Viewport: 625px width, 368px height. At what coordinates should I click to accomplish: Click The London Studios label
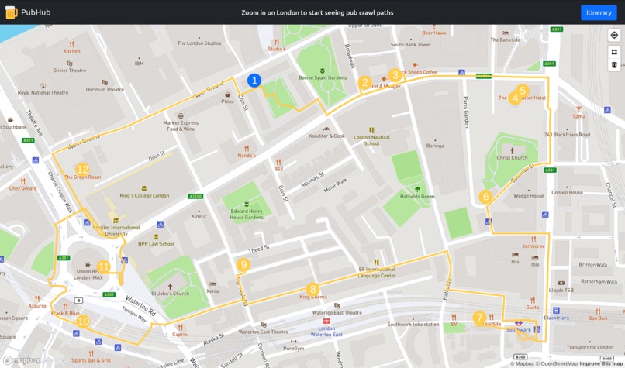point(199,43)
